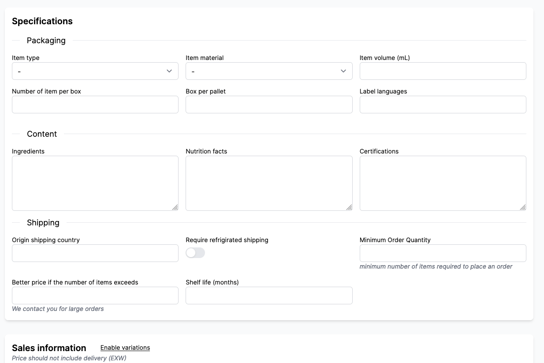
Task: Click the Item type chevron arrow
Action: coord(169,71)
